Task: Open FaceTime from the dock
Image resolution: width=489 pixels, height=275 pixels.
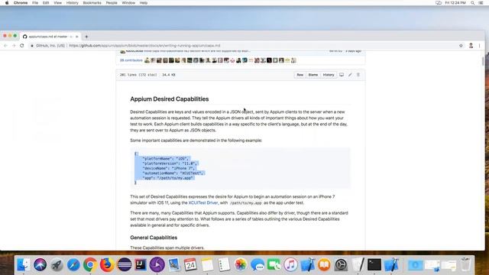Action: point(274,265)
